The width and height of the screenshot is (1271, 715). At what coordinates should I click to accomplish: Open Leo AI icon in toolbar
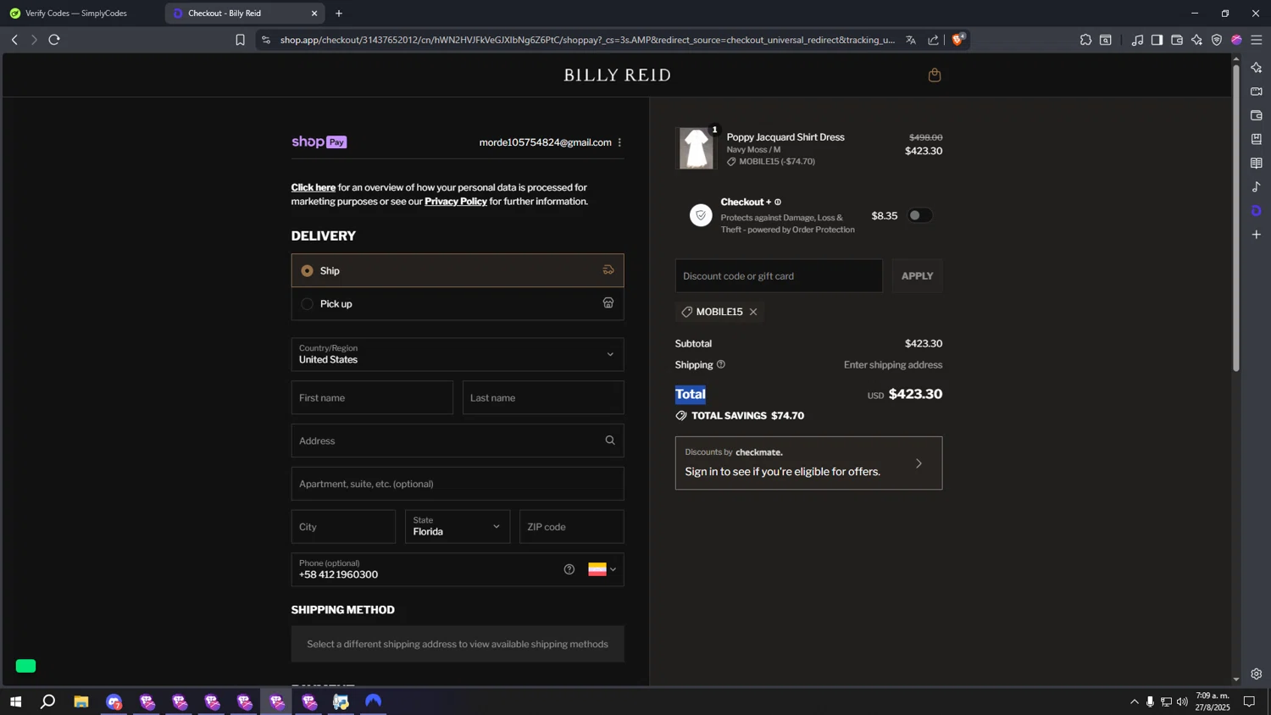1196,40
